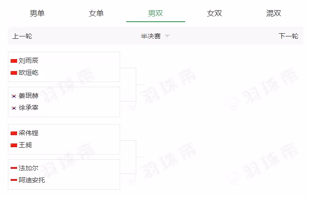This screenshot has height=197, width=309.
Task: Switch to the 男单 tab
Action: click(x=37, y=13)
